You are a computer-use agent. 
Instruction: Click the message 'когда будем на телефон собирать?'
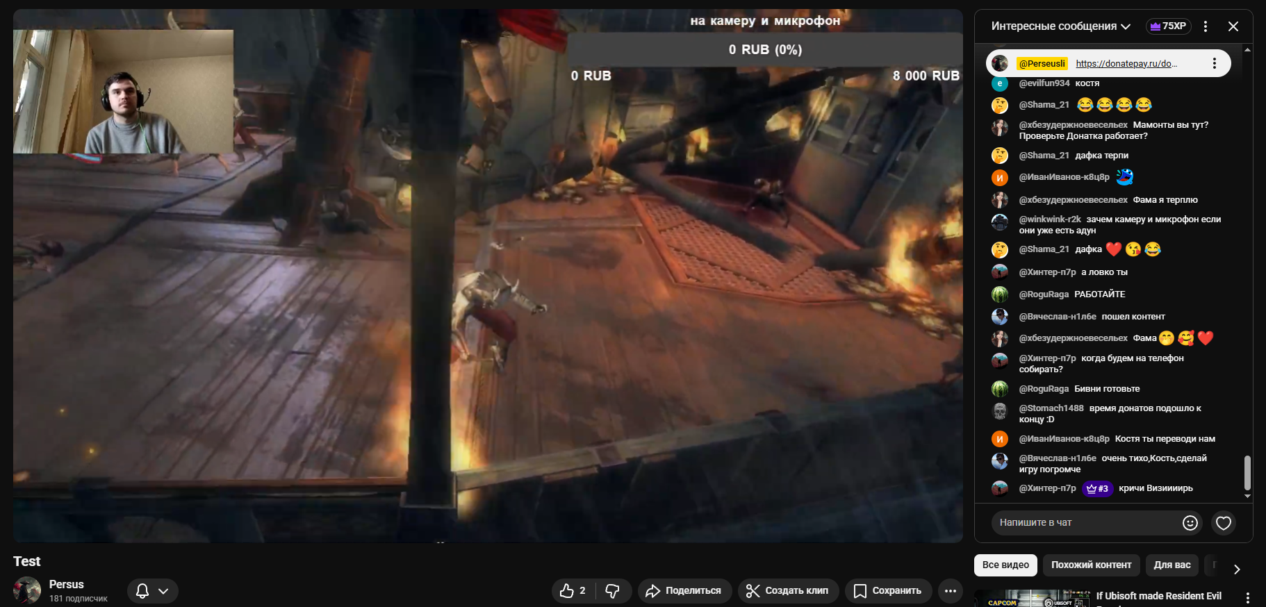pyautogui.click(x=1101, y=364)
